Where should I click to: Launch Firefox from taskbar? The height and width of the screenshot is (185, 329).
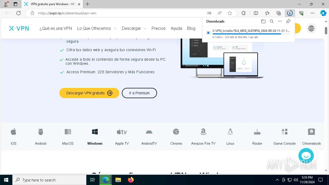click(x=131, y=180)
